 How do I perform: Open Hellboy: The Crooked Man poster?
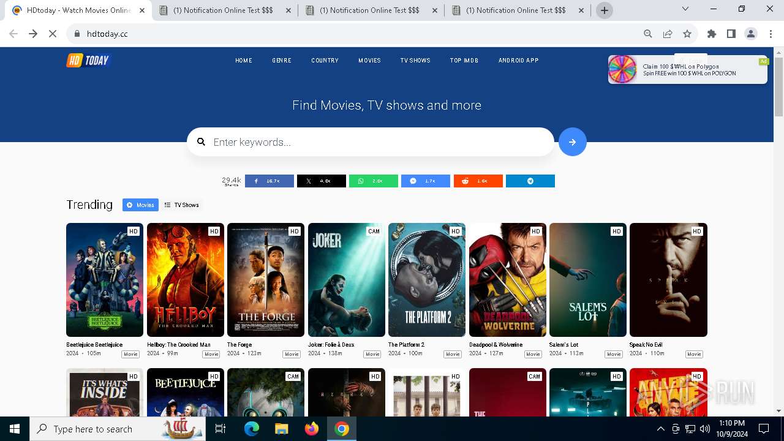point(186,280)
